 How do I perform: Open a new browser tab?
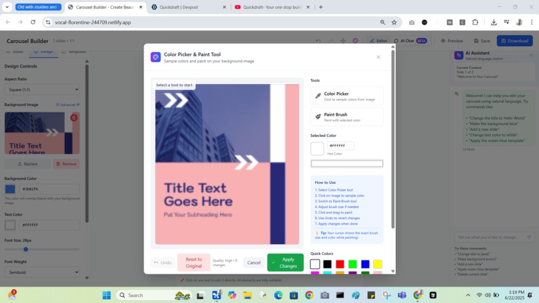tap(321, 7)
